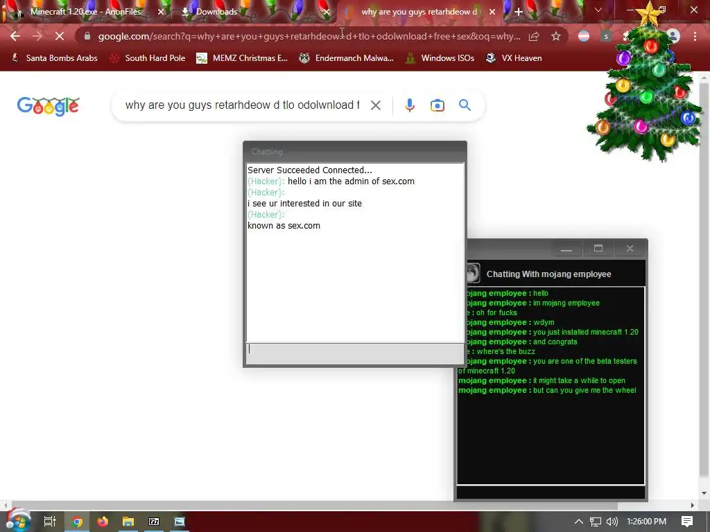Open the Chrome three-dot menu
The height and width of the screenshot is (532, 710).
(695, 36)
